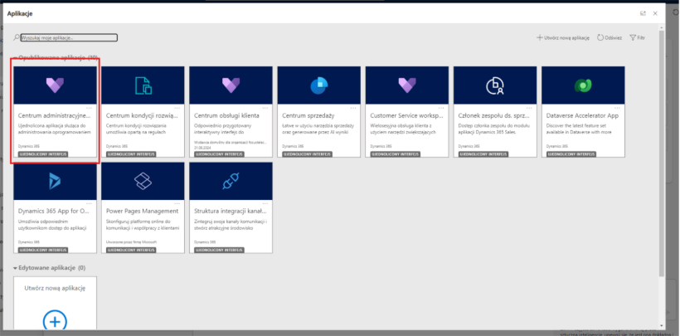Click the scrollbar down arrow
Screen dimensions: 680x336
(661, 325)
